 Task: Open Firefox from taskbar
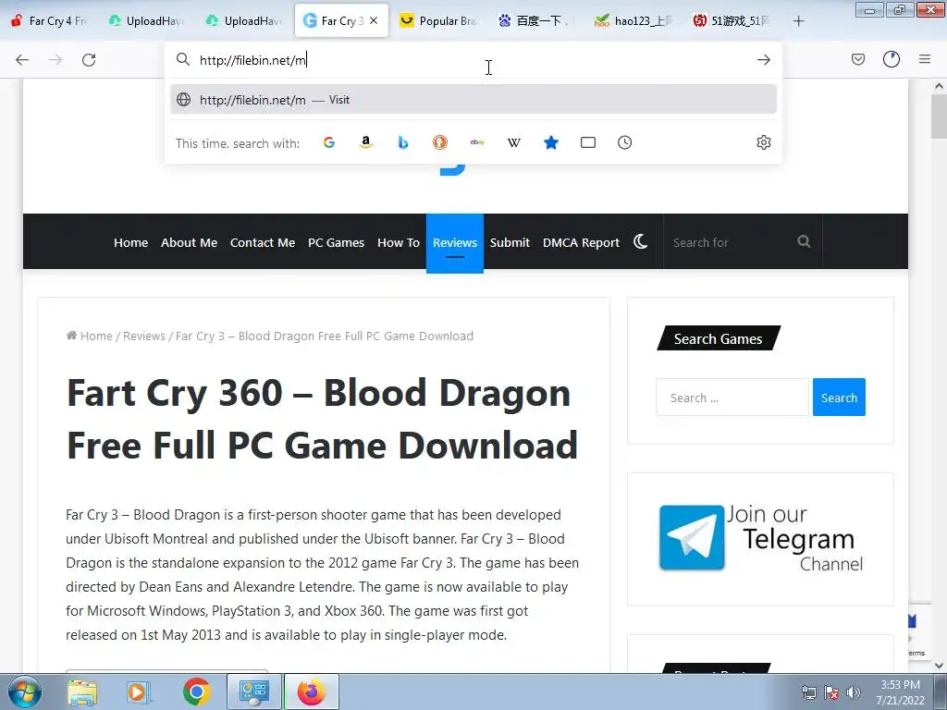pos(311,692)
